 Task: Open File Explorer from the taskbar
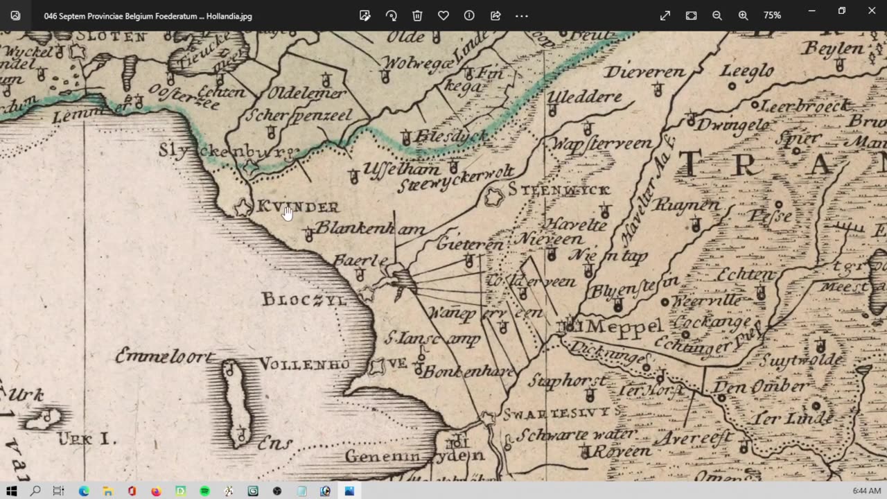click(x=108, y=491)
